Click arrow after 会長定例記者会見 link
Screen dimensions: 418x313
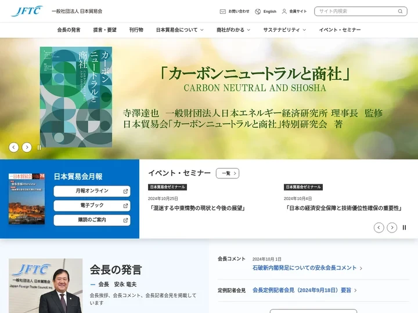[x=355, y=290]
